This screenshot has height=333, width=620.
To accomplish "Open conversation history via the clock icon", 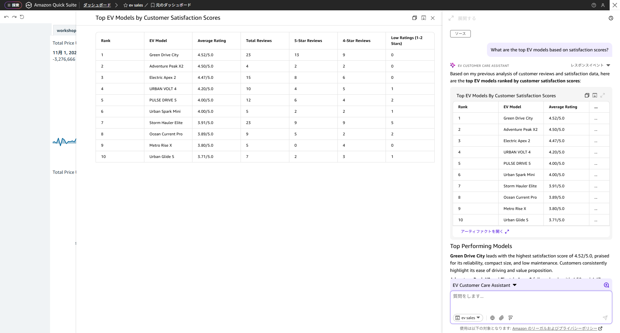I will pos(611,18).
